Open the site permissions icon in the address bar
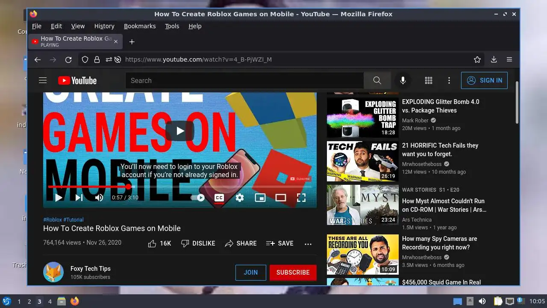This screenshot has height=308, width=547. coord(109,59)
